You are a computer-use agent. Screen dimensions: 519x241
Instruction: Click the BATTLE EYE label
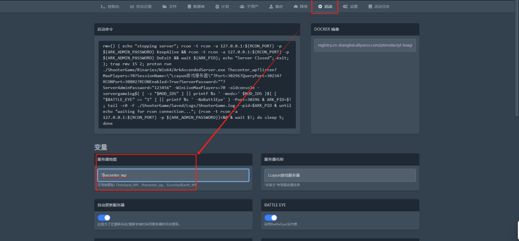(x=275, y=205)
